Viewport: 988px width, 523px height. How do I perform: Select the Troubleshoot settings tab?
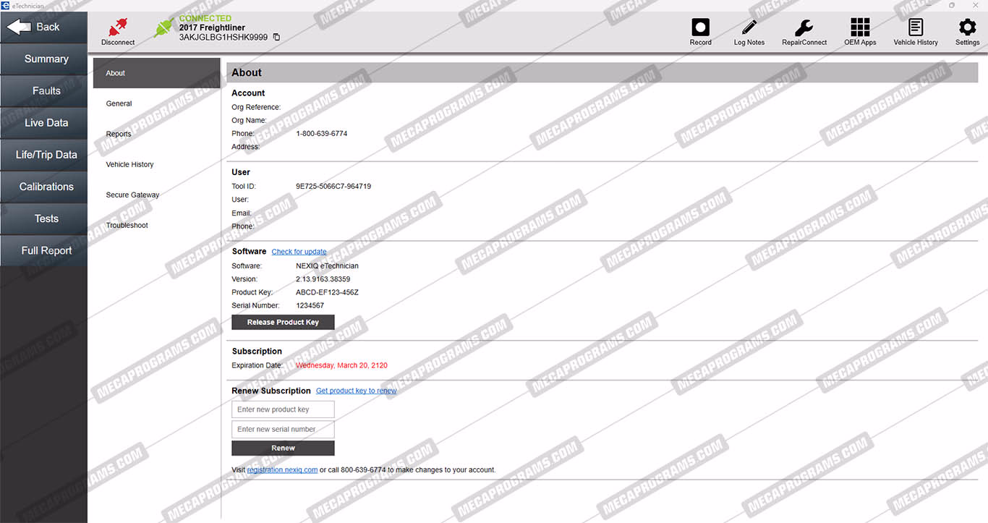(x=156, y=225)
